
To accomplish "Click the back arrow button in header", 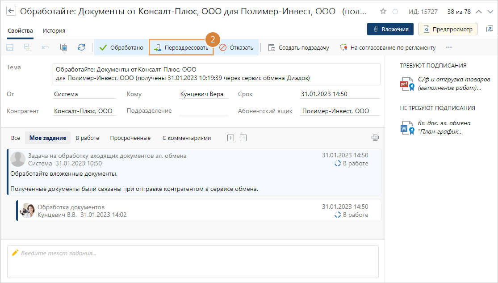I will [x=11, y=12].
